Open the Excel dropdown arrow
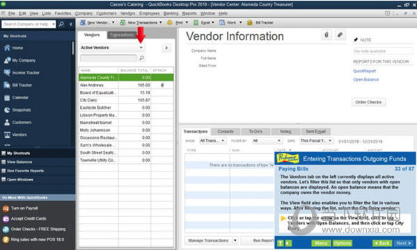417x250 pixels. (x=213, y=22)
